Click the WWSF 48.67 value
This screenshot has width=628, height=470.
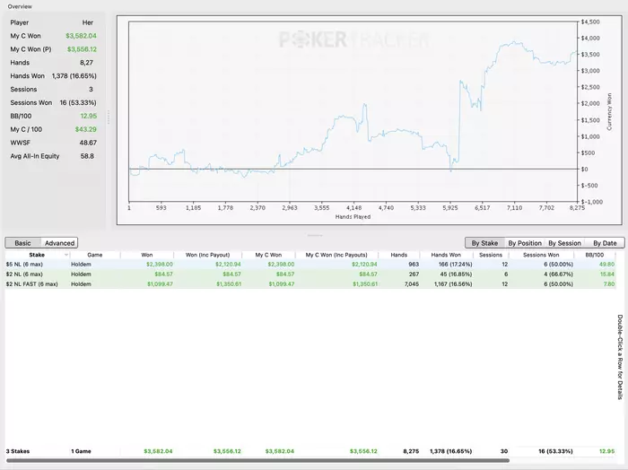point(88,143)
